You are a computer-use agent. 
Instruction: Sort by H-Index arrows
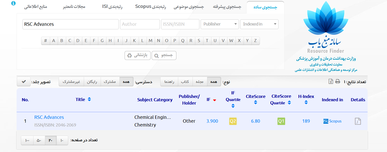point(306,103)
